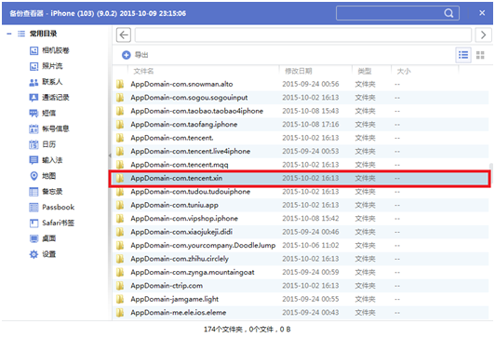The height and width of the screenshot is (338, 495).
Task: Click the contacts people icon
Action: click(33, 82)
